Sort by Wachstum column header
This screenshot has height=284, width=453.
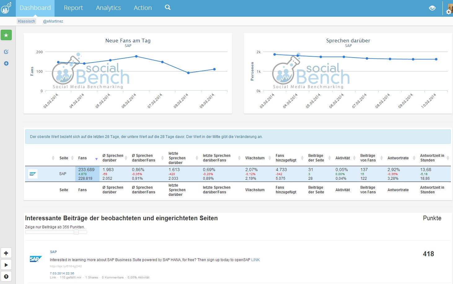point(255,158)
